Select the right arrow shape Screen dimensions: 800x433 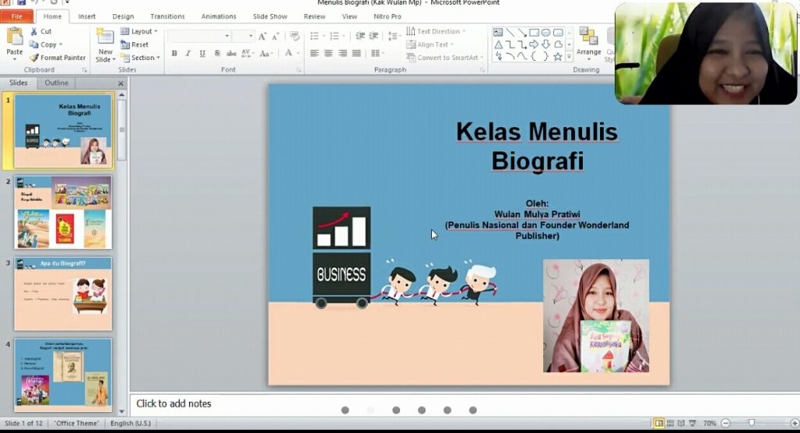(x=534, y=44)
